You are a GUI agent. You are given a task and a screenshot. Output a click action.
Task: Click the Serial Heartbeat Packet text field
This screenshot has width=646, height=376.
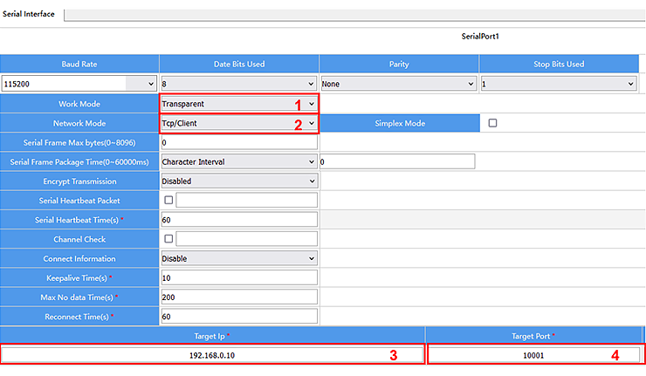(246, 200)
